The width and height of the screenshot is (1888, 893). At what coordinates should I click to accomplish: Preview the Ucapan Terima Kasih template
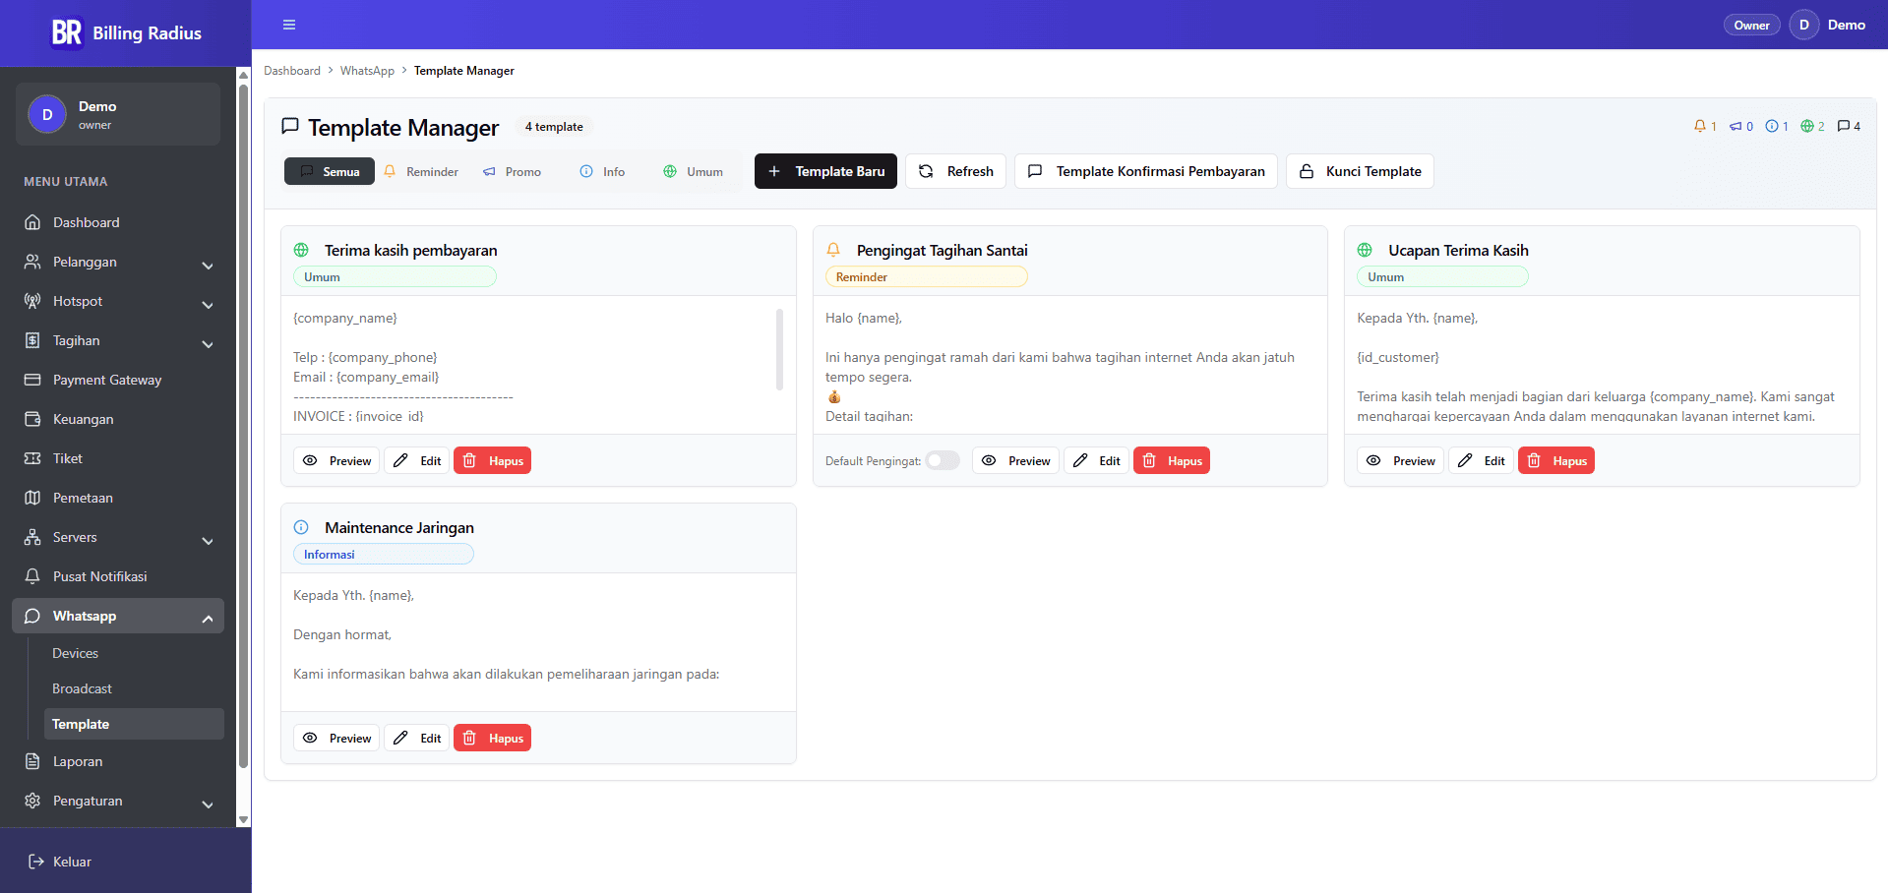click(x=1400, y=460)
